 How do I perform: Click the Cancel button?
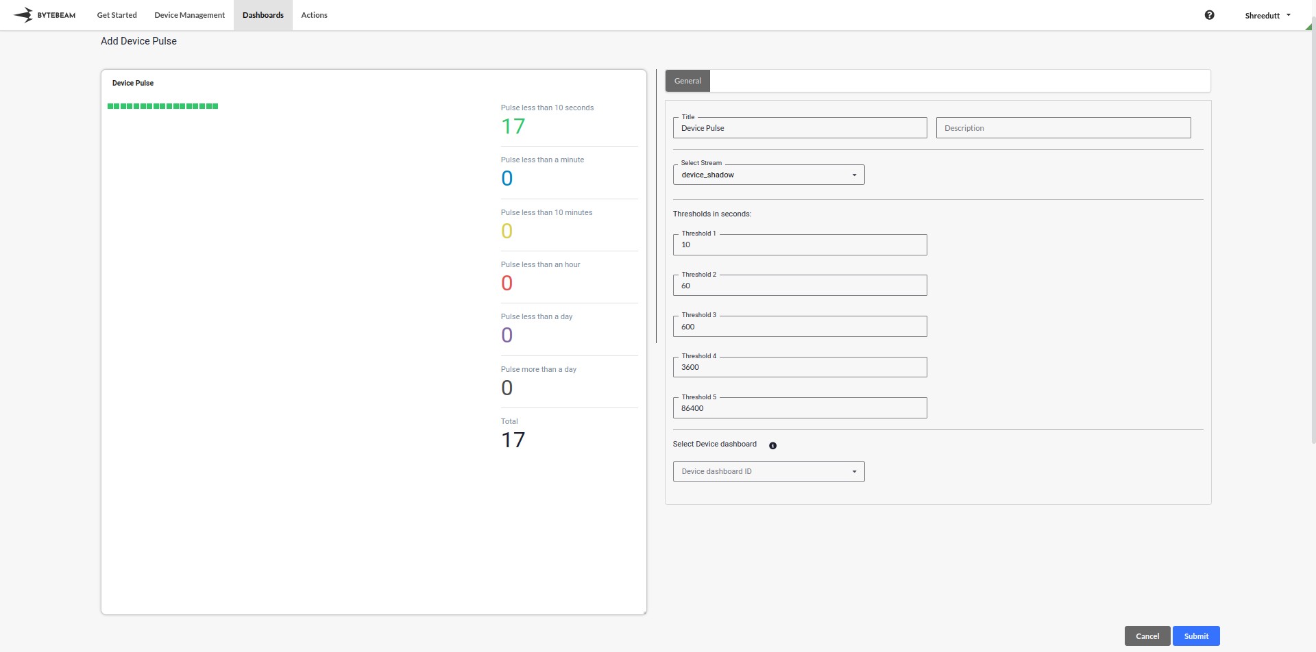pos(1147,636)
